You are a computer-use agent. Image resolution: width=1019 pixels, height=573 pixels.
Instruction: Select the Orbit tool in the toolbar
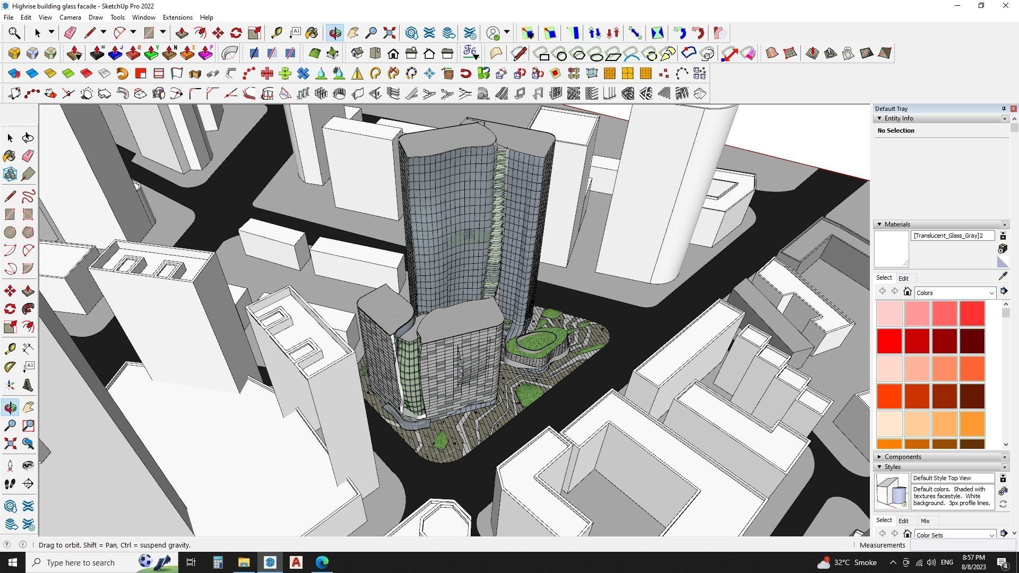pos(335,33)
